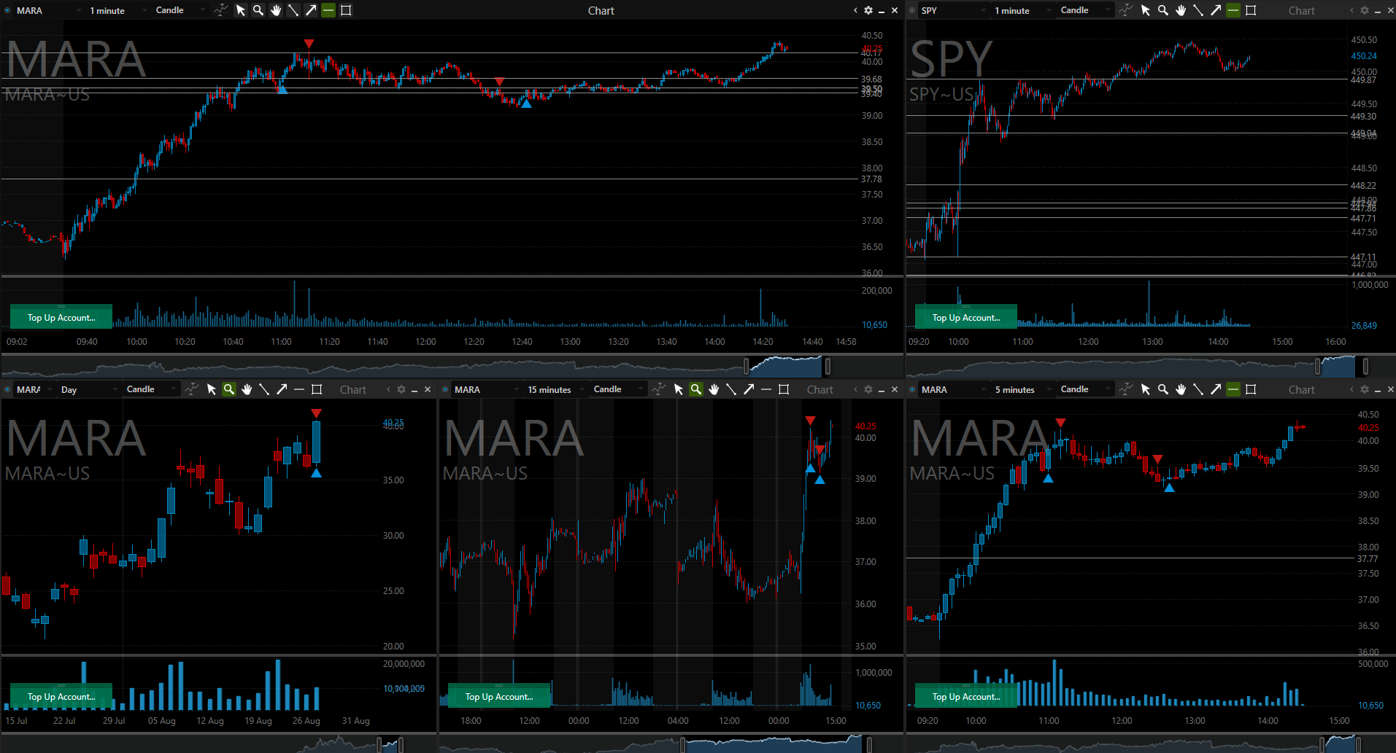Click Top Up Account in MARA 5 minutes chart
Screen dimensions: 1396x753
[x=966, y=696]
